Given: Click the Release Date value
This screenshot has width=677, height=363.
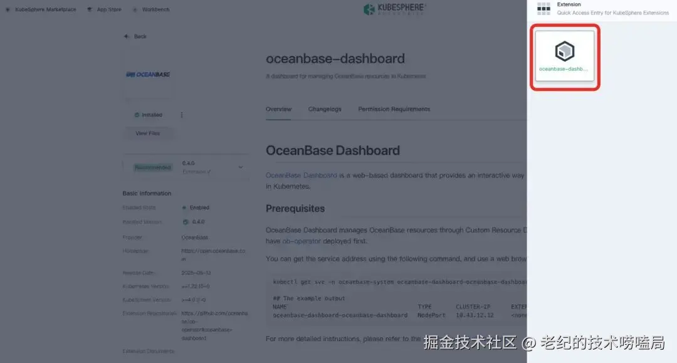Looking at the screenshot, I should 196,273.
